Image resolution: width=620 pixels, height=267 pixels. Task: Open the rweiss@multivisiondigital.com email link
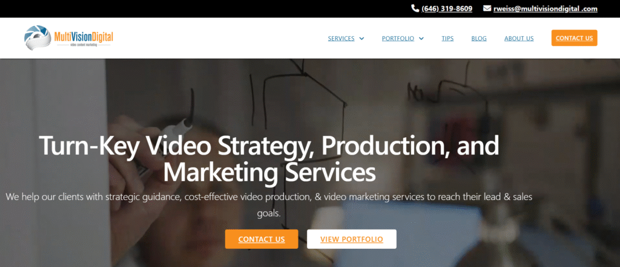point(546,8)
